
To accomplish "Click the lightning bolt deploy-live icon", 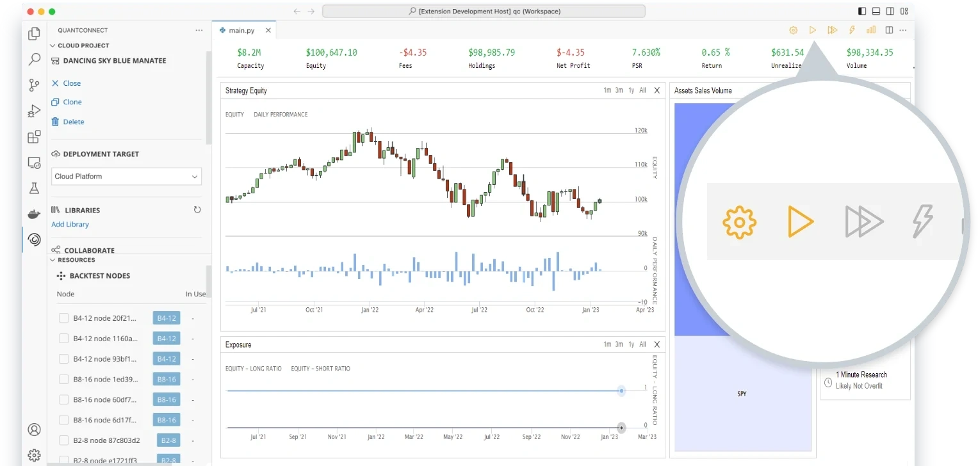I will click(x=852, y=30).
